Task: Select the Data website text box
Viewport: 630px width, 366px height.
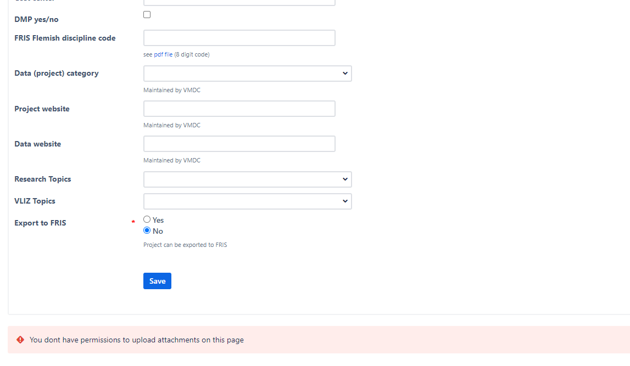Action: click(239, 144)
